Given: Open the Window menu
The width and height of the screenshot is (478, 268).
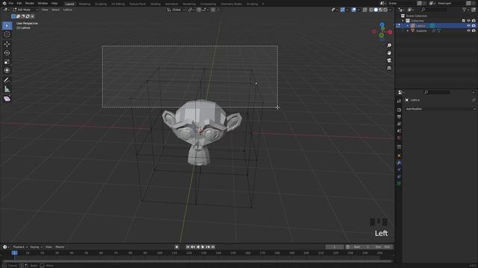Looking at the screenshot, I should coord(43,3).
